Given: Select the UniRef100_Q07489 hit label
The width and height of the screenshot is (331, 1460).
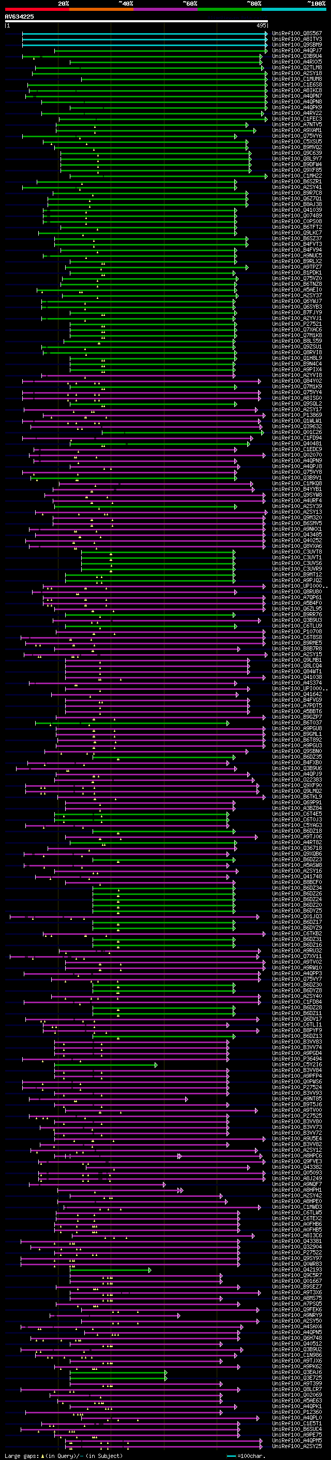Looking at the screenshot, I should pyautogui.click(x=297, y=215).
